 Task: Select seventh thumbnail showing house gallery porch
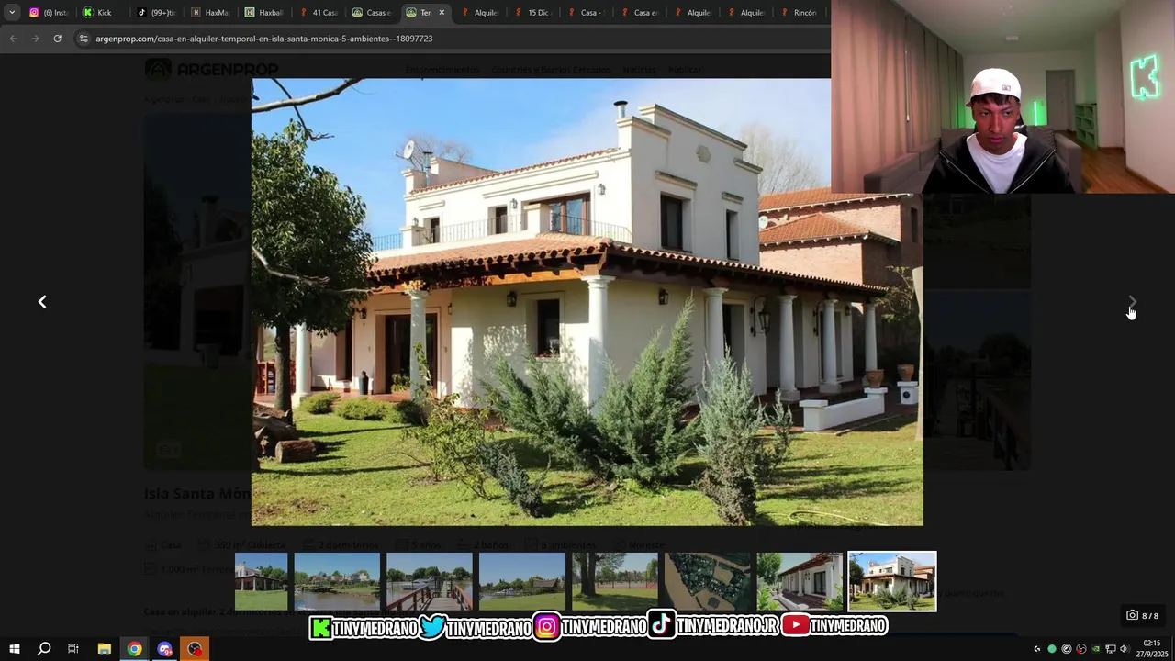pyautogui.click(x=800, y=581)
